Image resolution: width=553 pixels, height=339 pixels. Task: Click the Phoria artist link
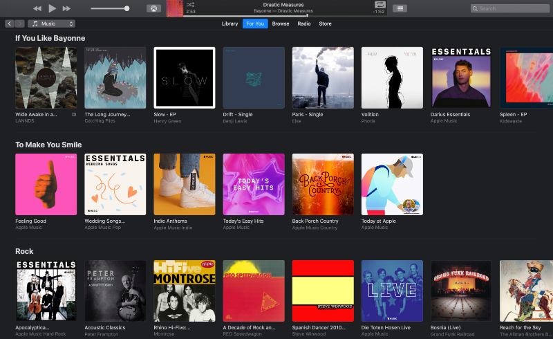pos(368,121)
